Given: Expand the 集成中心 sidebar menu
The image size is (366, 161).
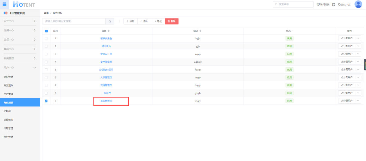Looking at the screenshot, I should [x=20, y=49].
